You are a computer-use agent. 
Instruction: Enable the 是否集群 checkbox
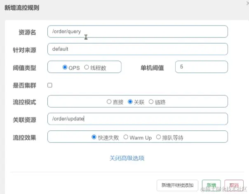click(x=50, y=85)
